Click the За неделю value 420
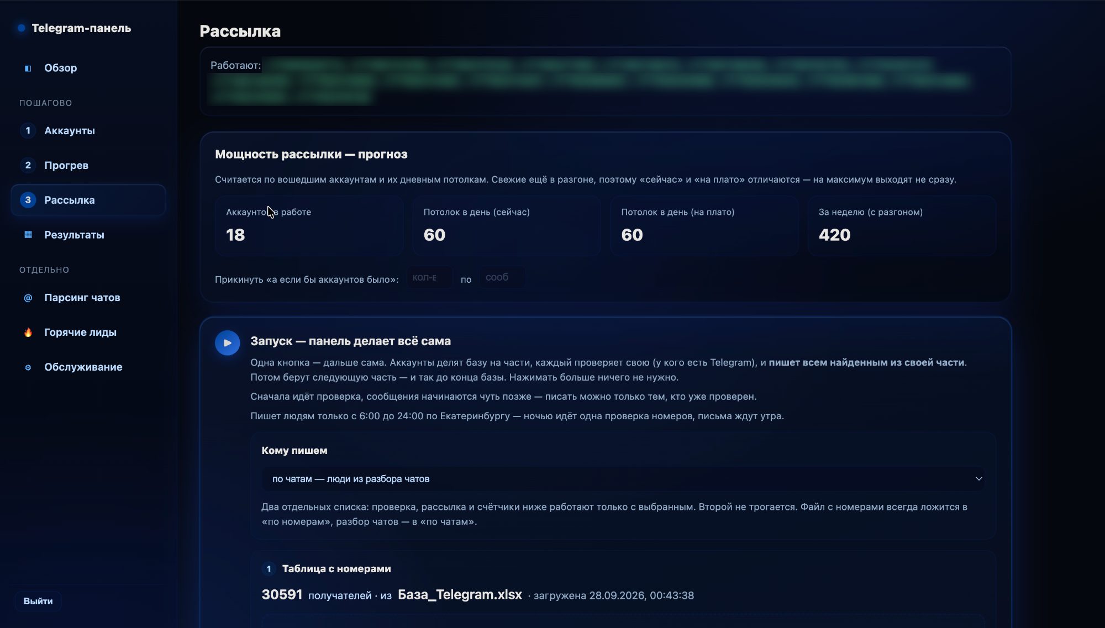1105x628 pixels. click(x=834, y=235)
